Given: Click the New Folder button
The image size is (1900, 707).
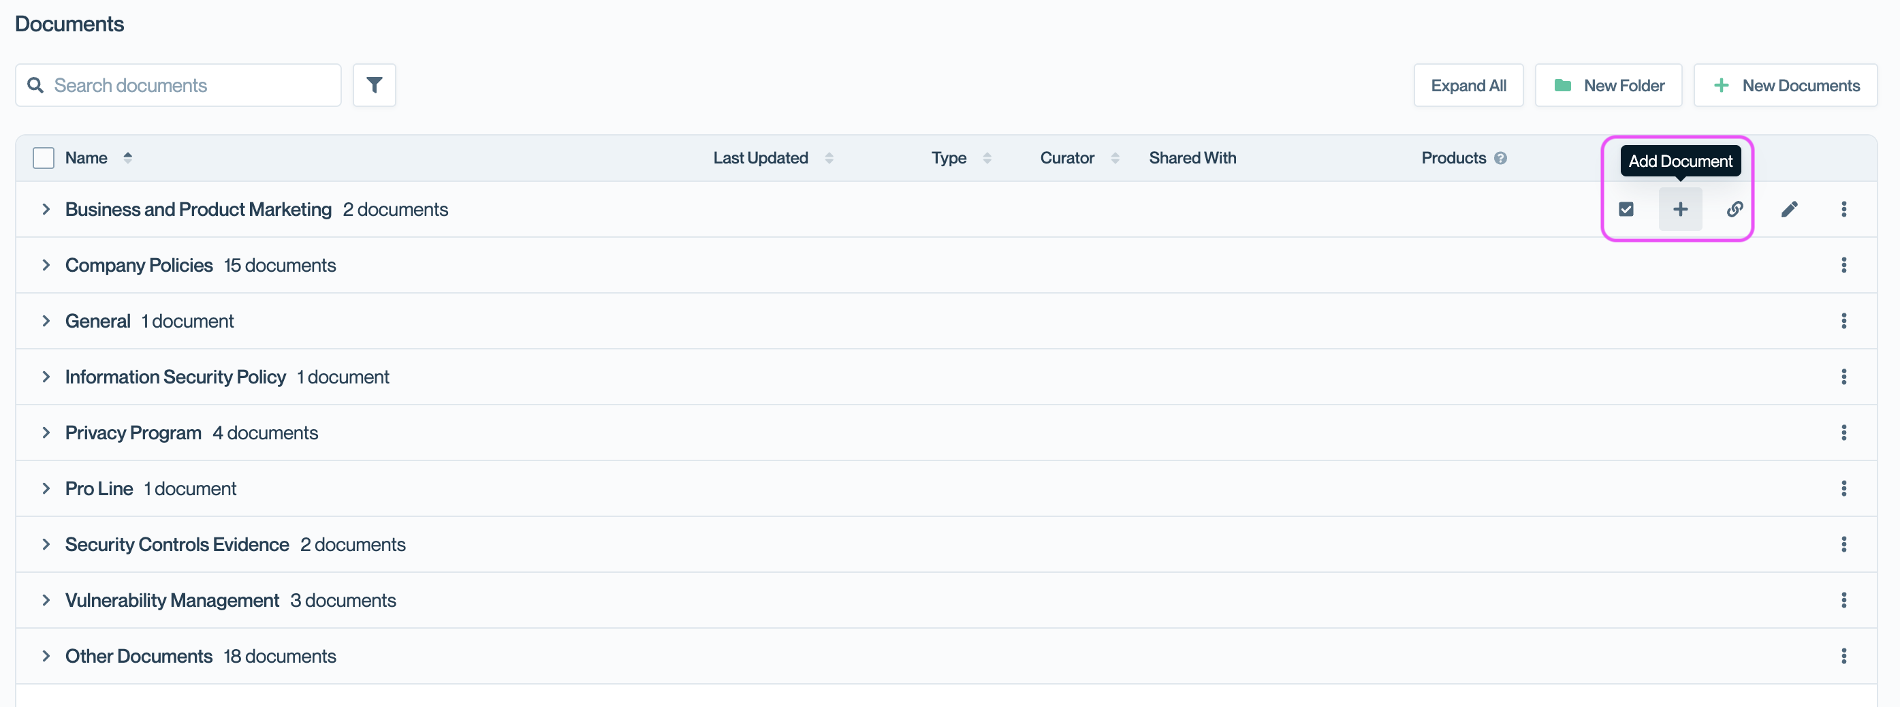Looking at the screenshot, I should [x=1608, y=85].
